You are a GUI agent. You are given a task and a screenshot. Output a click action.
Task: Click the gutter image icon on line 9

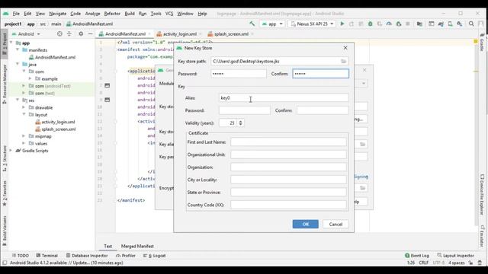[108, 100]
